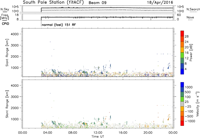Click the 'South Pole Station (fitACF)' title

point(53,2)
